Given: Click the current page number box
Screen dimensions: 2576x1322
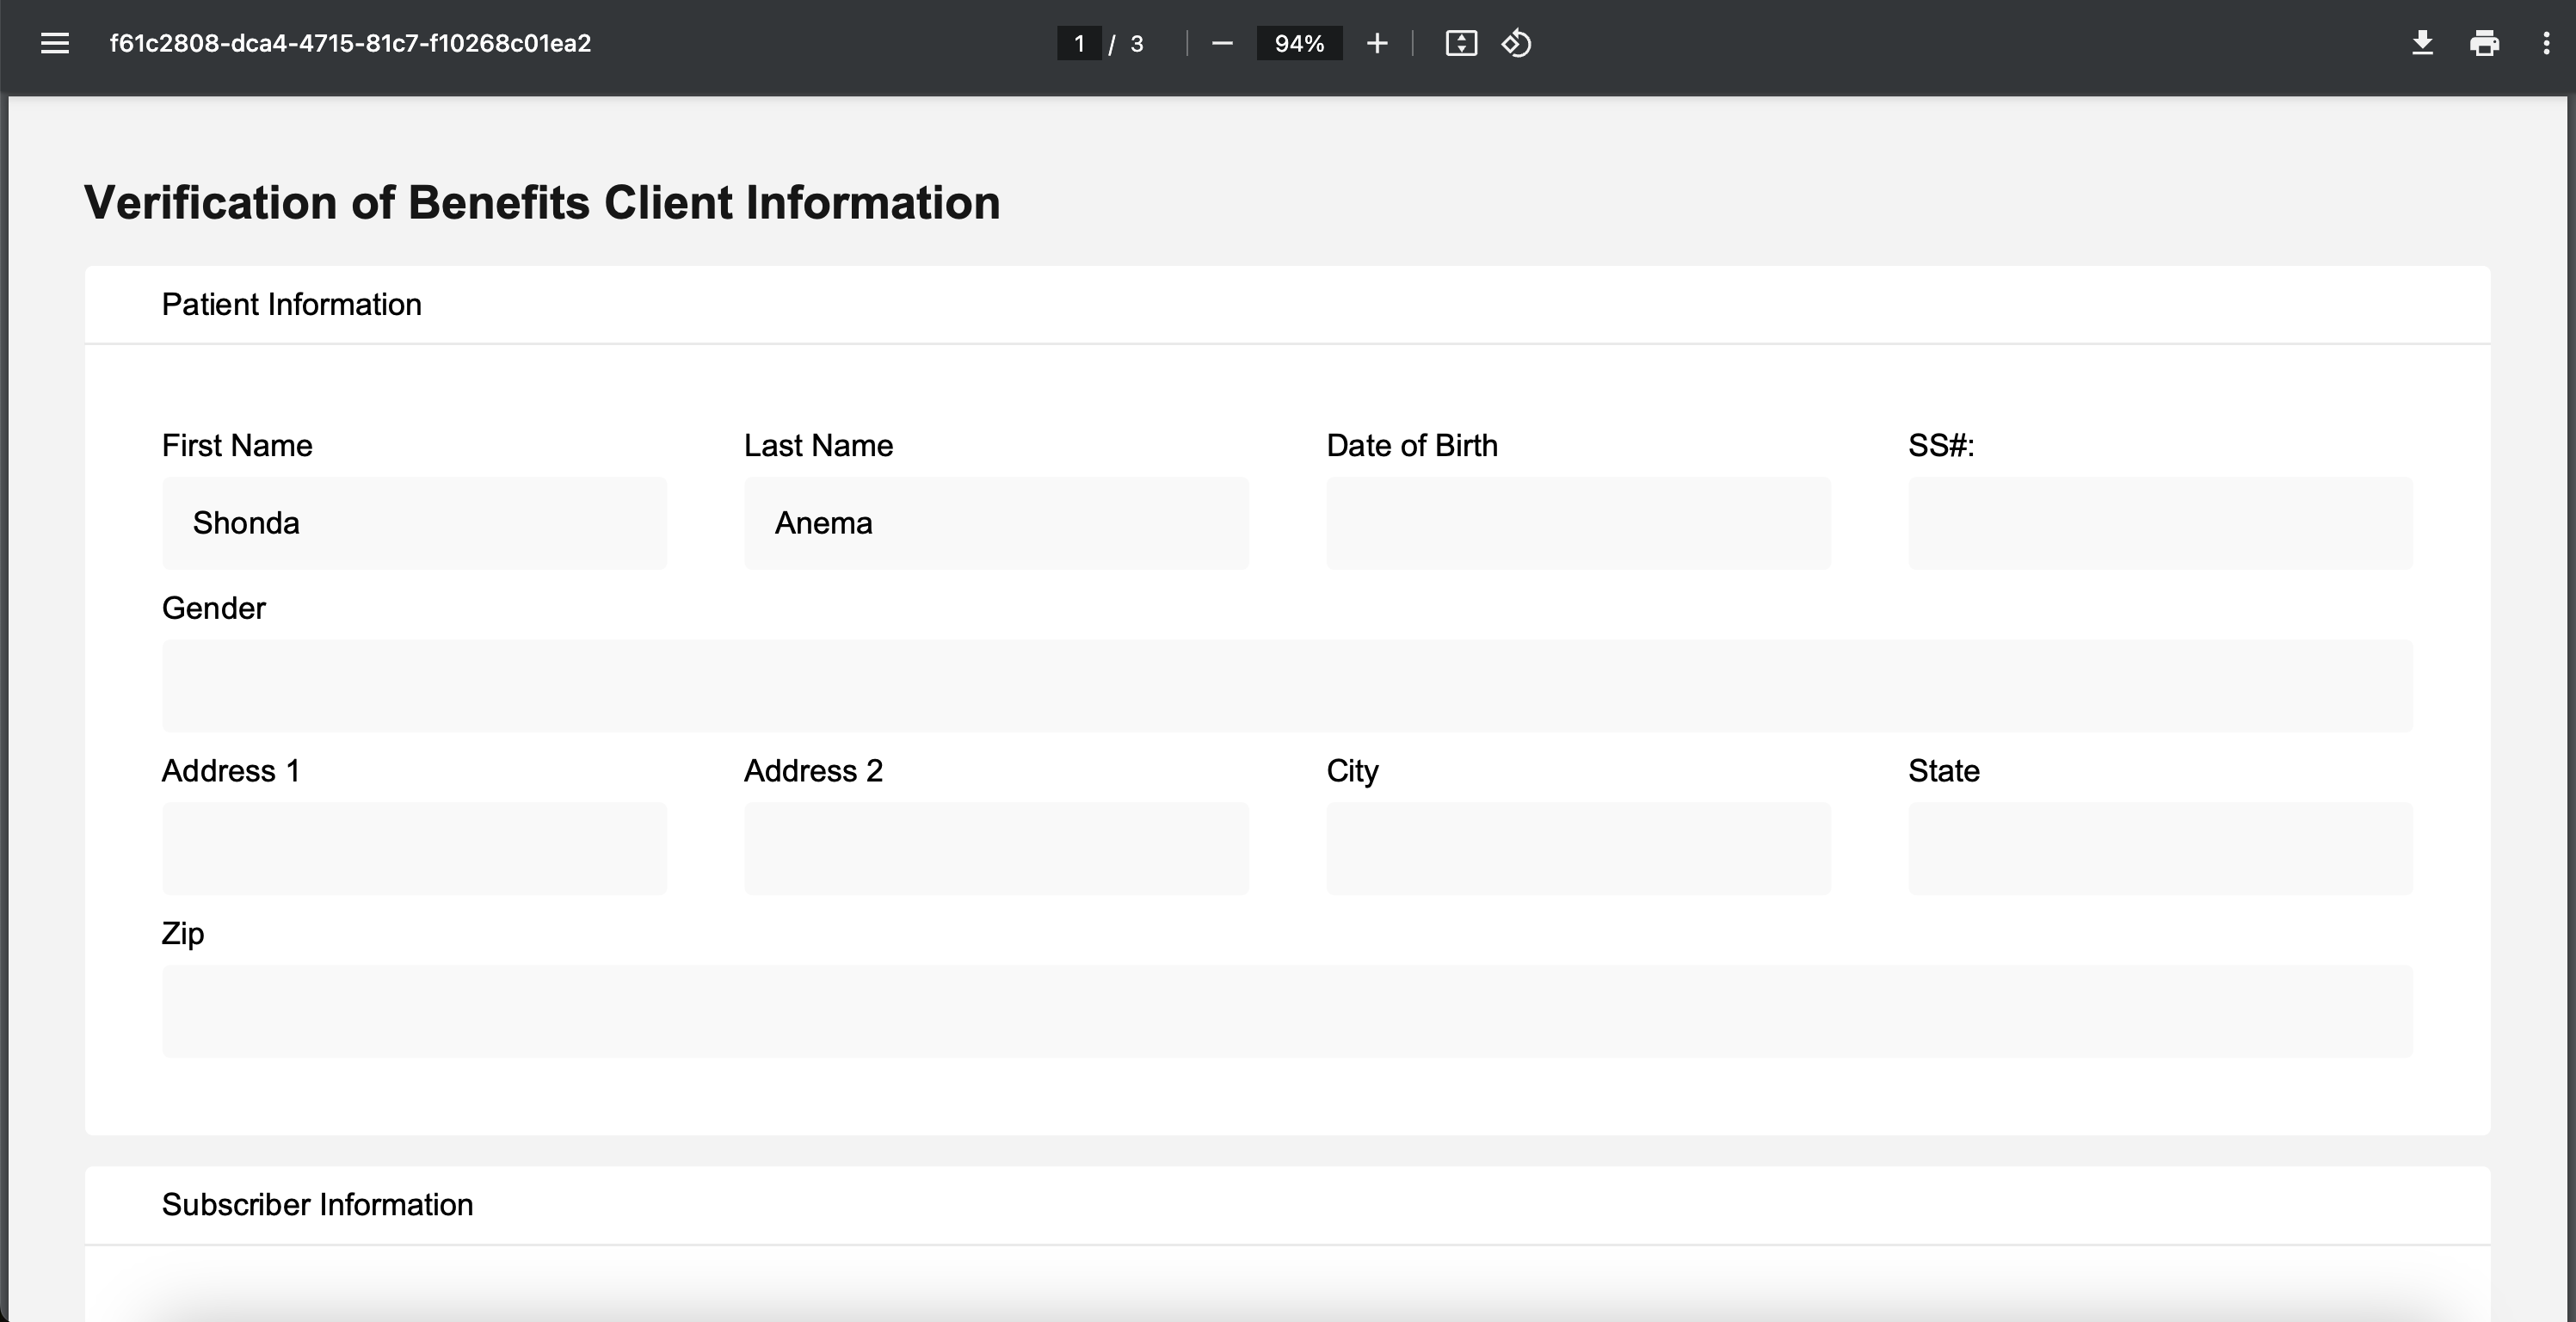Looking at the screenshot, I should pyautogui.click(x=1079, y=43).
